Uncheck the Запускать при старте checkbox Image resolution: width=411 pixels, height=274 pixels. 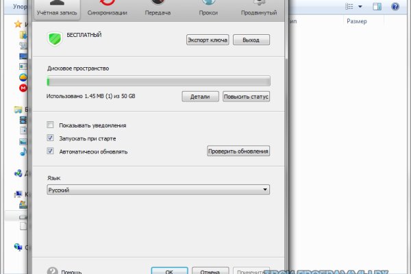click(x=51, y=138)
